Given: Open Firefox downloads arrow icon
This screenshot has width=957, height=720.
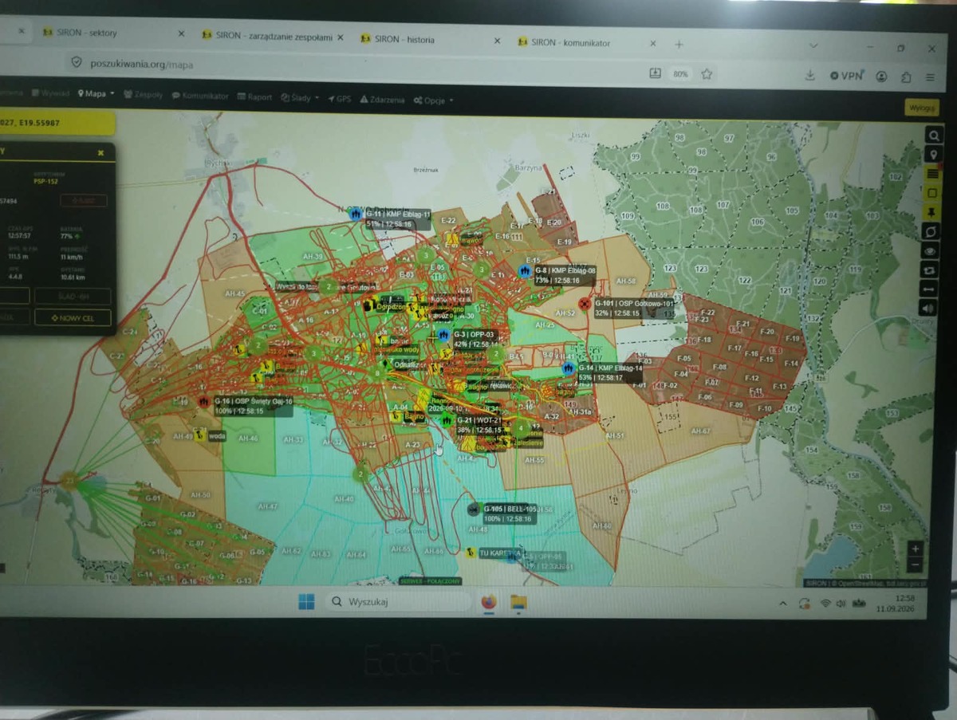Looking at the screenshot, I should pos(809,76).
